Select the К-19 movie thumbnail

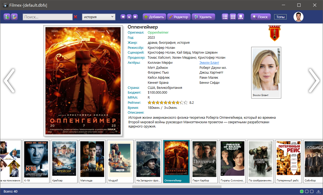coord(36,161)
